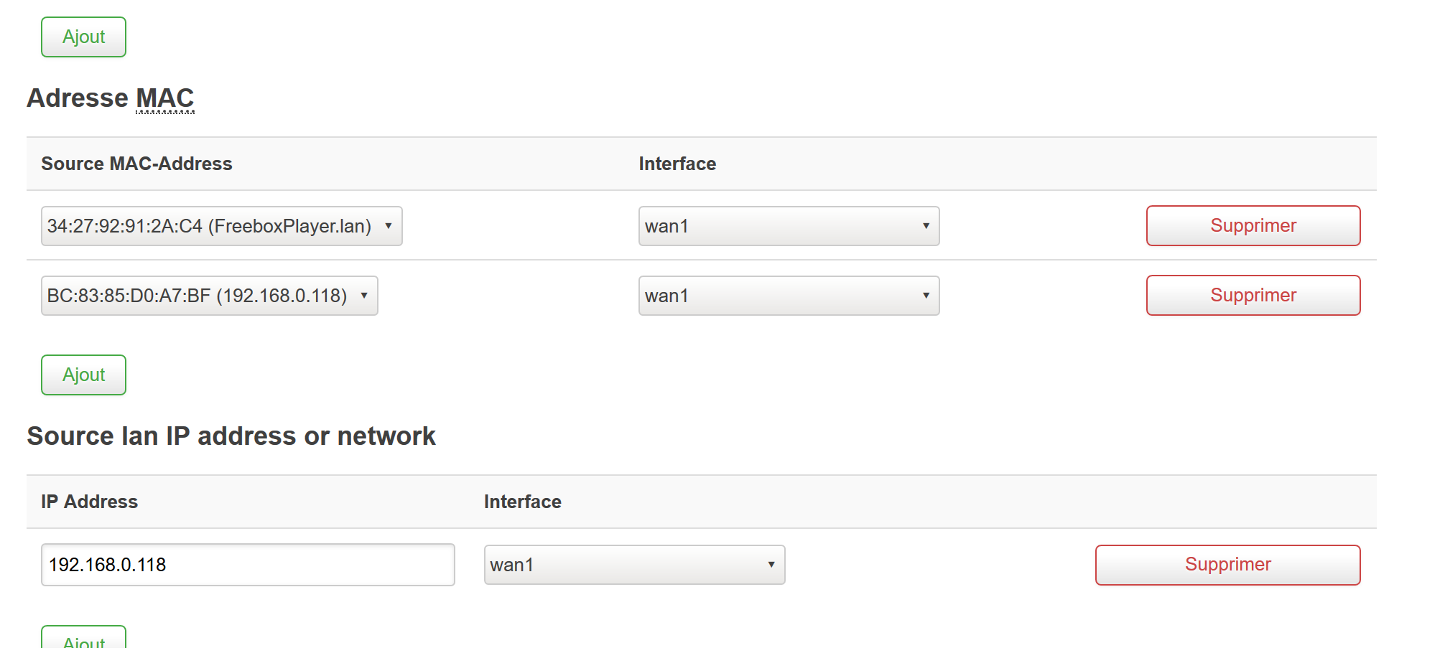Click inside the 192.168.0.118 input field
The width and height of the screenshot is (1445, 648).
(x=247, y=565)
